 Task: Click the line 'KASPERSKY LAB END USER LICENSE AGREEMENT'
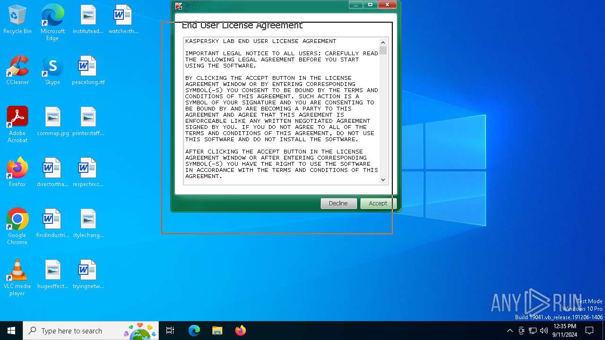pos(261,41)
